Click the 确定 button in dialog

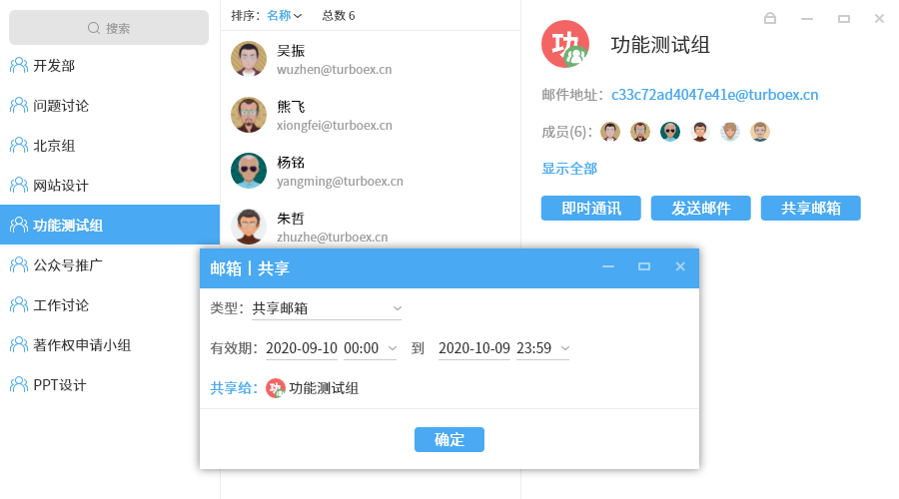coord(449,440)
